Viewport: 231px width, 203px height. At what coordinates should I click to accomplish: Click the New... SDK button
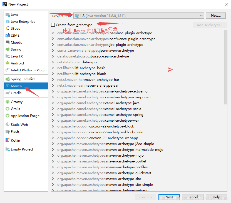point(216,16)
